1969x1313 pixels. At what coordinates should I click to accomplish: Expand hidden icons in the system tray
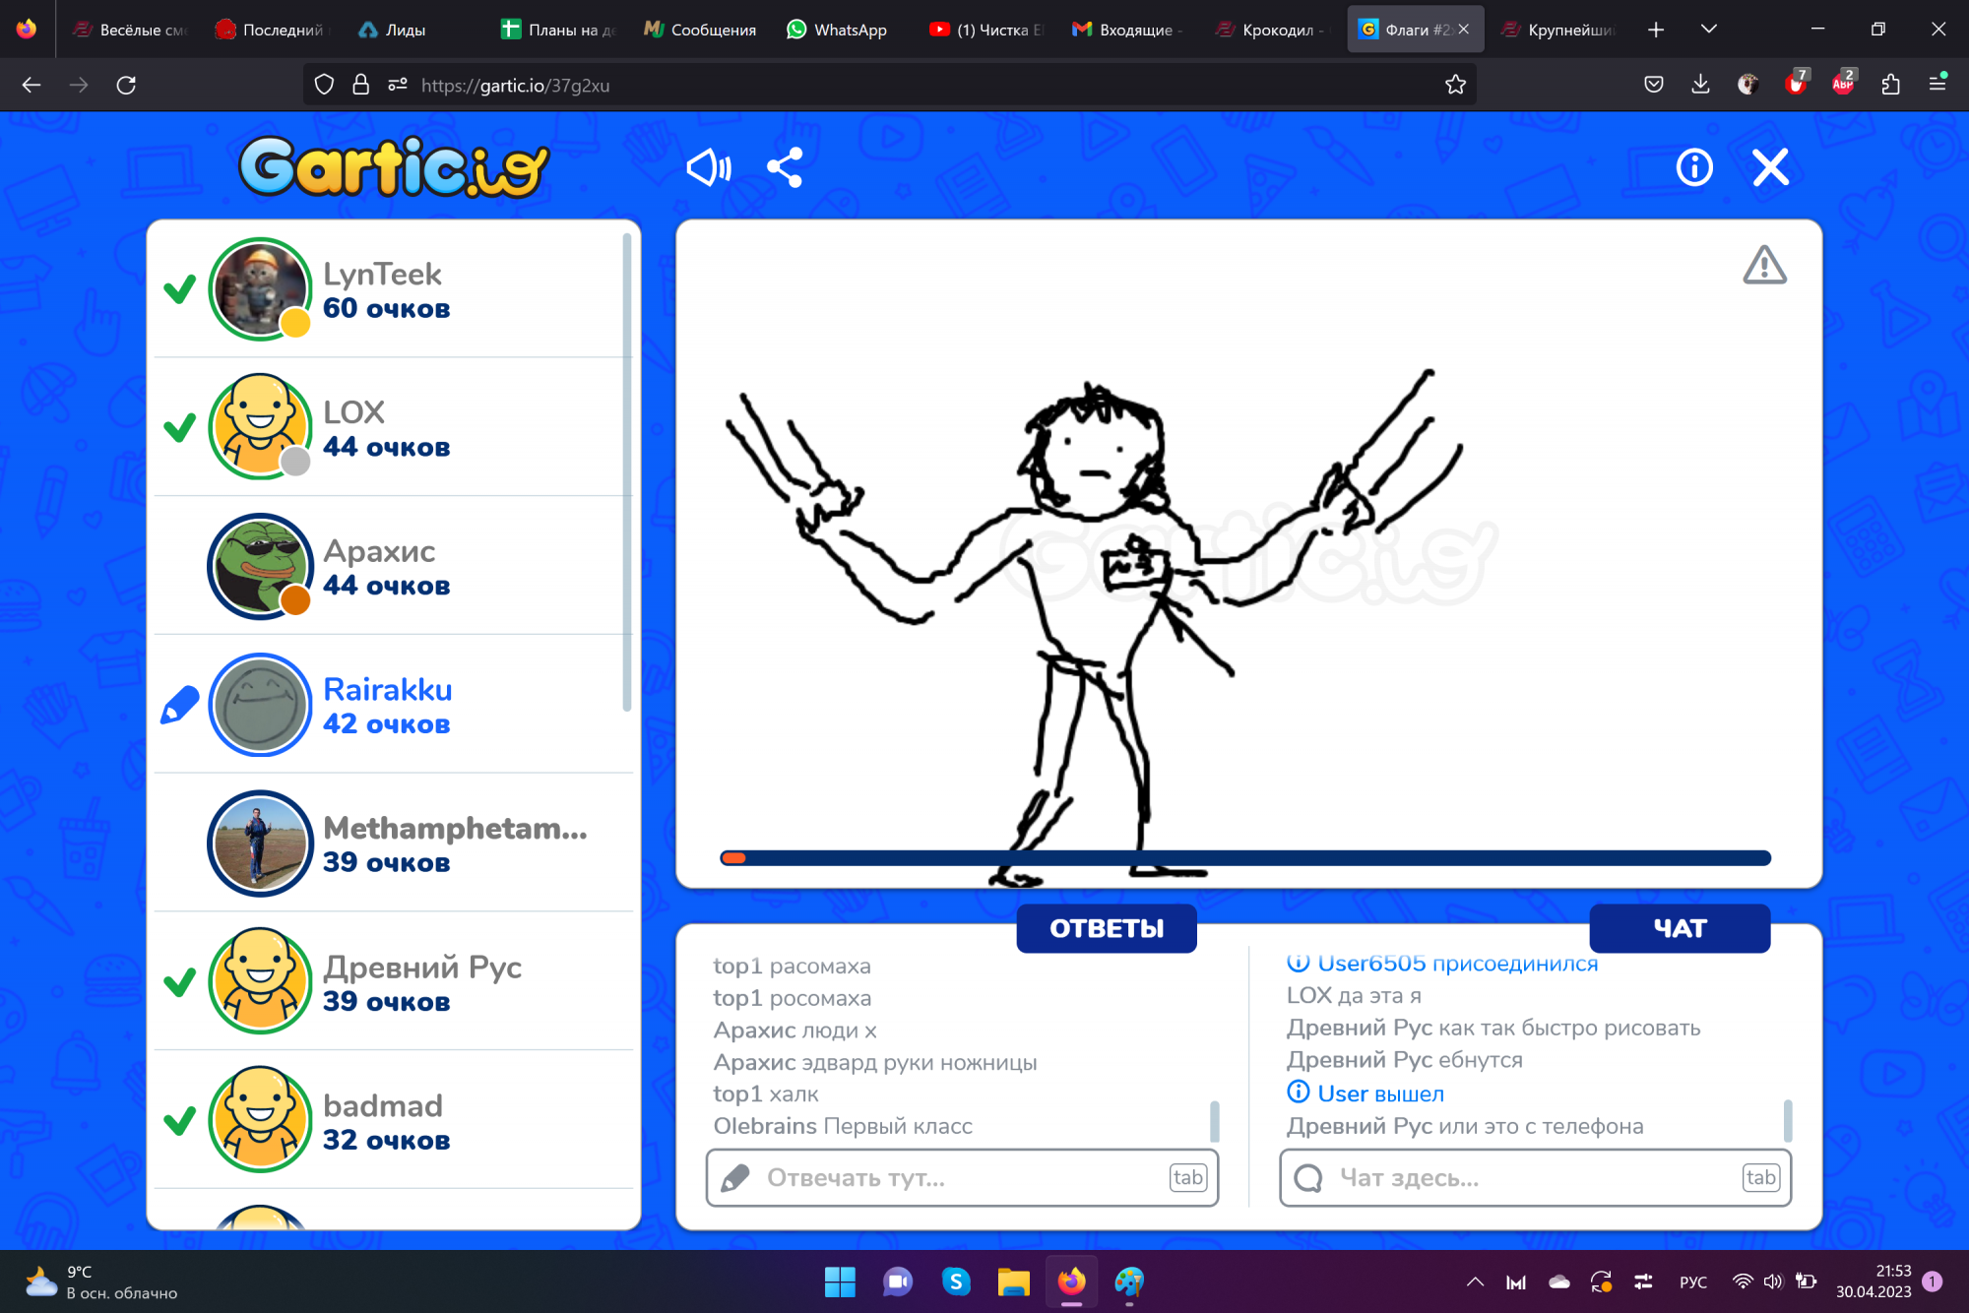coord(1475,1282)
